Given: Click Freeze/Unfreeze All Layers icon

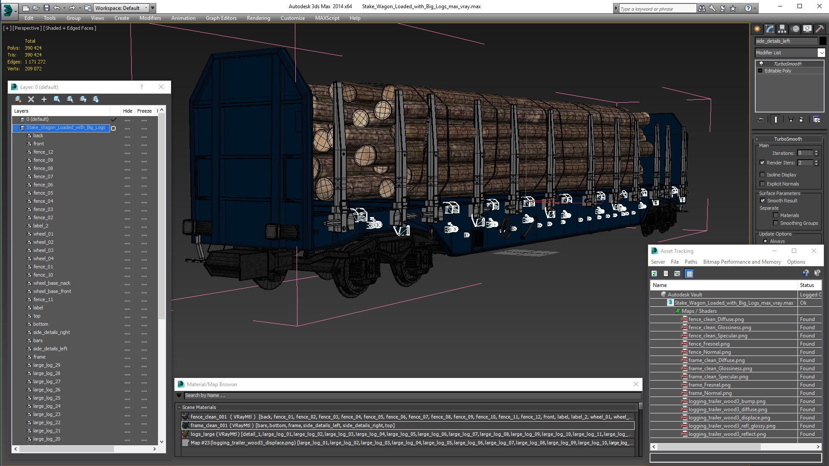Looking at the screenshot, I should pyautogui.click(x=96, y=99).
